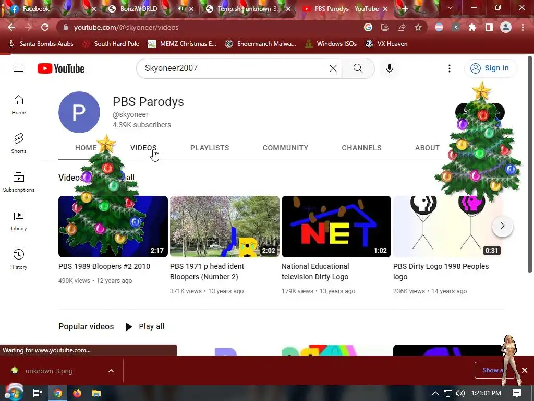
Task: Switch to the CHANNELS channel tab
Action: click(x=362, y=148)
